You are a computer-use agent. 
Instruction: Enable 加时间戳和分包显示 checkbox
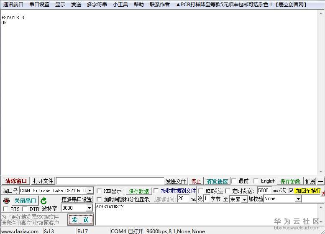coord(99,199)
